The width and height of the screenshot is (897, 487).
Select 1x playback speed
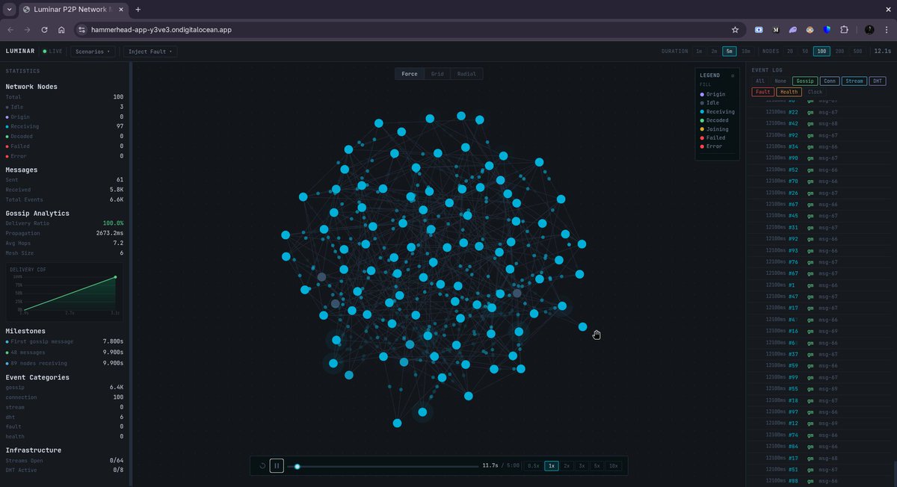tap(552, 465)
